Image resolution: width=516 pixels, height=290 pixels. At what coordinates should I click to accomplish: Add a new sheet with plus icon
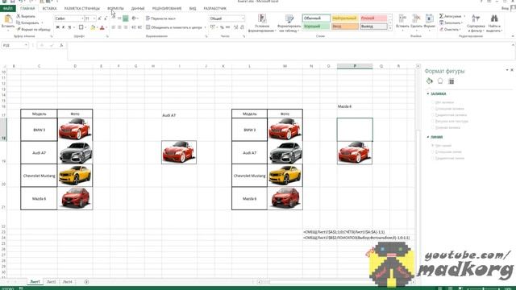pyautogui.click(x=86, y=282)
